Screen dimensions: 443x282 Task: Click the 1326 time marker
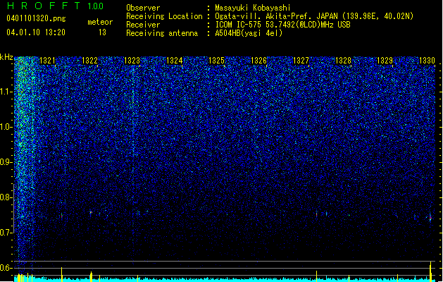click(x=258, y=61)
